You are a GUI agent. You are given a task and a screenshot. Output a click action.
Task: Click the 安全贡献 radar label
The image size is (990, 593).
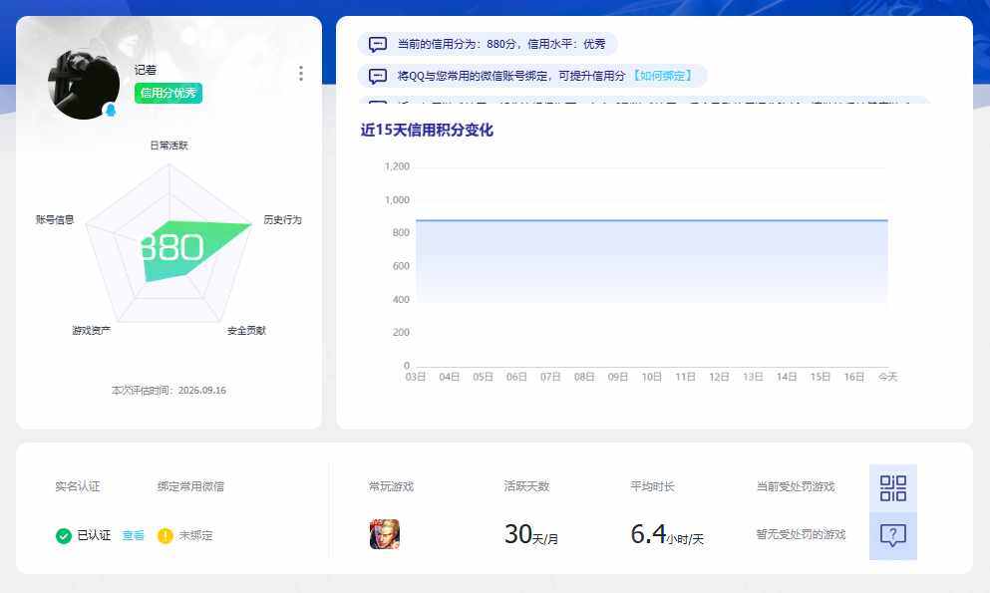pos(246,331)
